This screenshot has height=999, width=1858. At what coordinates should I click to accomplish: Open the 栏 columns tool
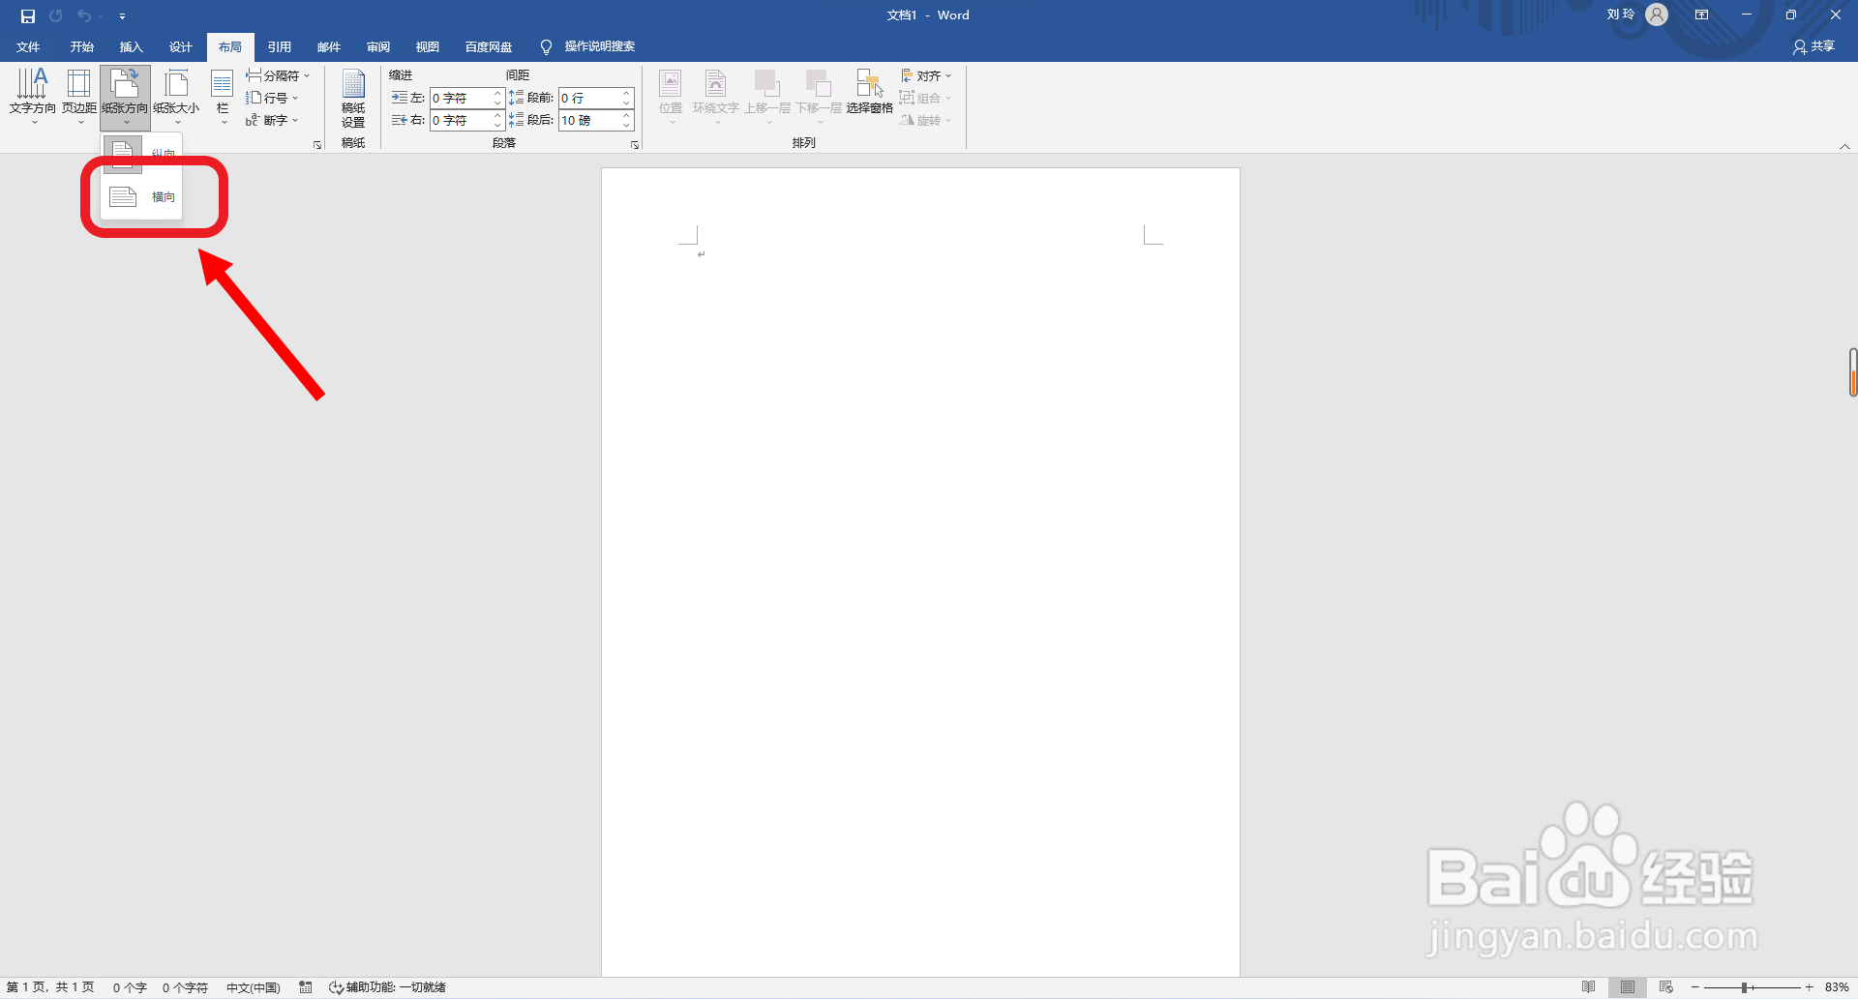(x=223, y=97)
